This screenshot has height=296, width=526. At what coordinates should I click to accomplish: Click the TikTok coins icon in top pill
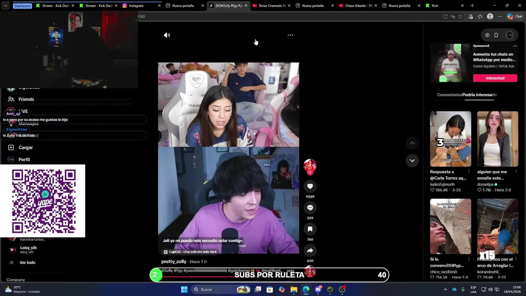[x=487, y=35]
